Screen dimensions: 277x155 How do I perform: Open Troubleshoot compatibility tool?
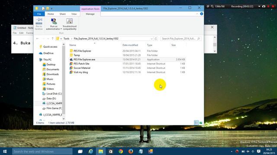[69, 24]
